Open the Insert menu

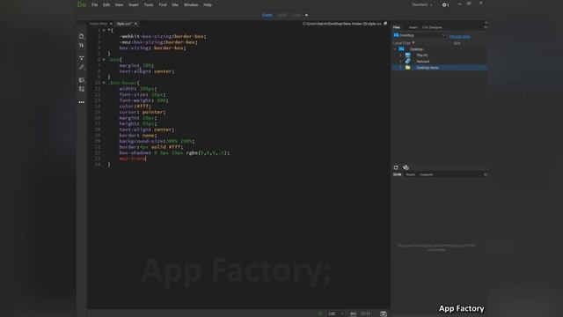[x=134, y=5]
